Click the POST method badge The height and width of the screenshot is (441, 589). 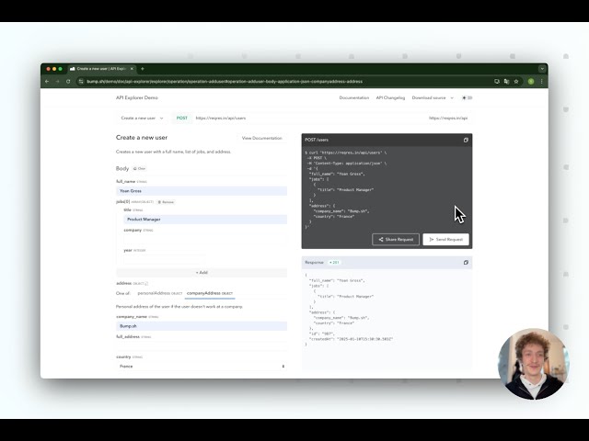[182, 119]
